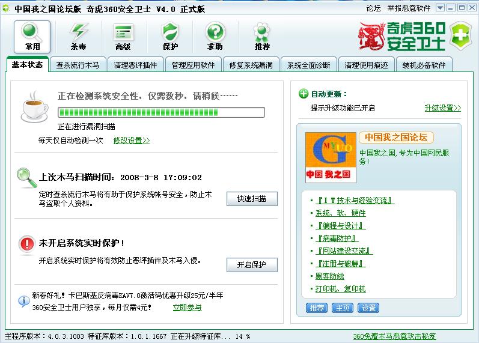The image size is (479, 343).
Task: Open the 保护 shield icon
Action: (x=170, y=37)
